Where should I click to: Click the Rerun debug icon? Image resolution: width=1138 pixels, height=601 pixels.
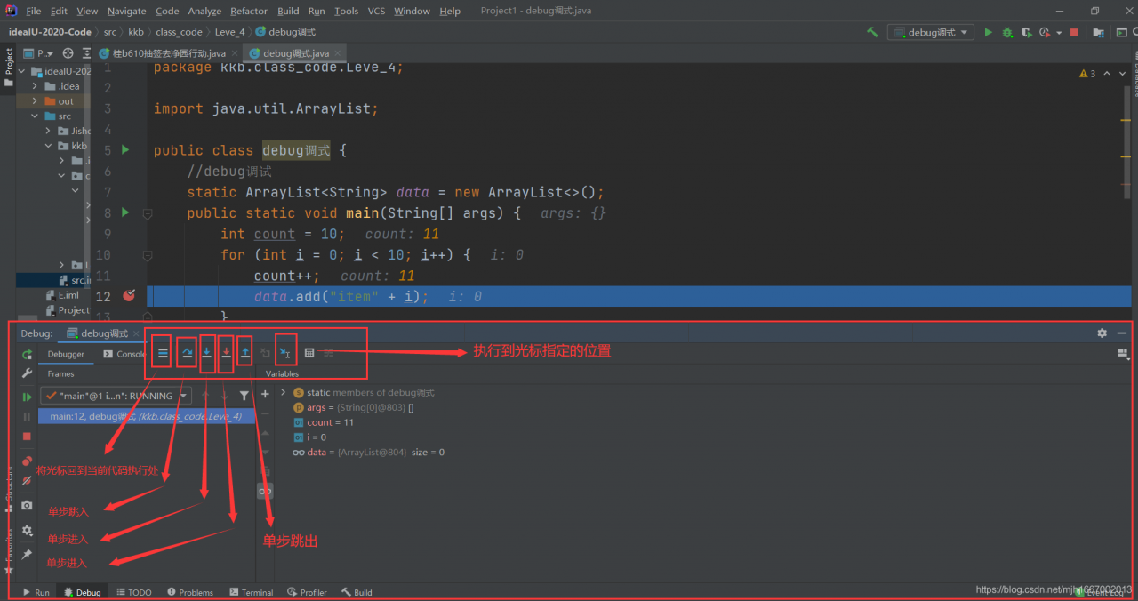(x=27, y=354)
